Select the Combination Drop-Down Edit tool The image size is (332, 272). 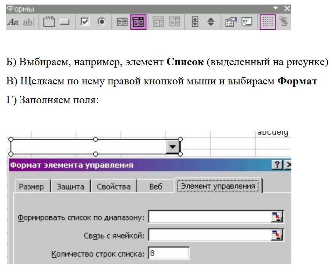[174, 22]
